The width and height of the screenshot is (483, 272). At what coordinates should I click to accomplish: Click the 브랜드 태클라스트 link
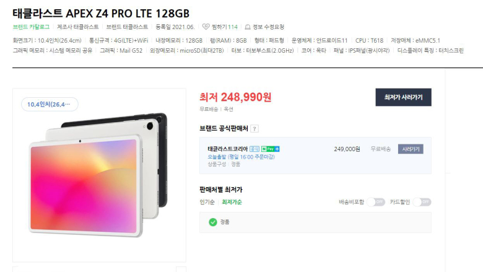(127, 27)
